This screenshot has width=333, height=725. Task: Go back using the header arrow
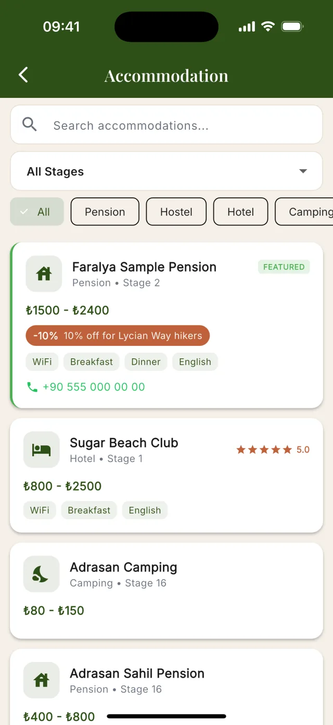click(x=23, y=75)
